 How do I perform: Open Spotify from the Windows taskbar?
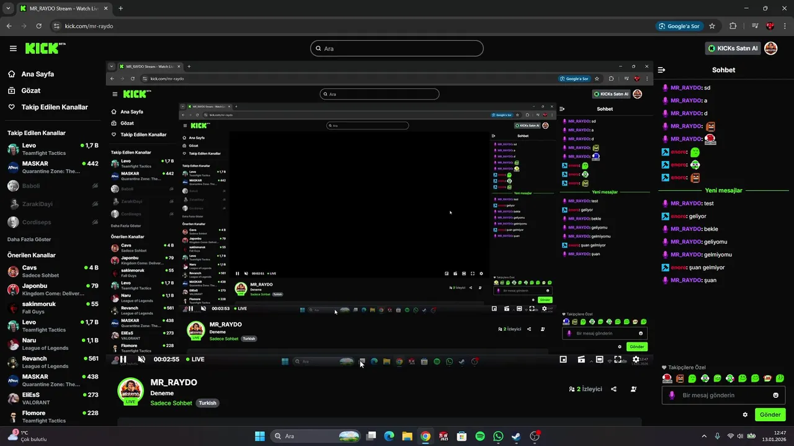[480, 436]
